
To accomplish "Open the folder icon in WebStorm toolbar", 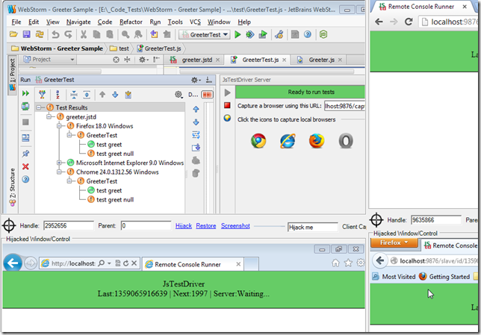I will click(13, 34).
